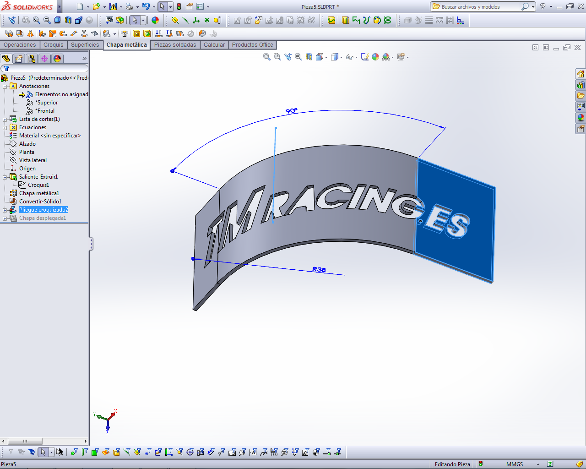Viewport: 586px width, 469px height.
Task: Open the view orientation dropdown in viewport toolbar
Action: pyautogui.click(x=326, y=57)
